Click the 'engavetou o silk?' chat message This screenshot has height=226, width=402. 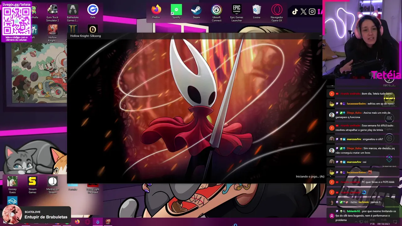pyautogui.click(x=373, y=139)
